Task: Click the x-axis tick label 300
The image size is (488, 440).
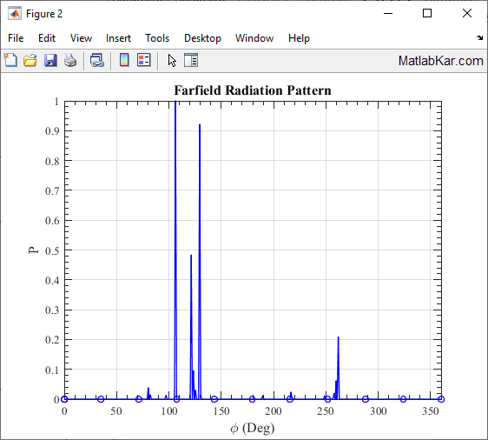Action: (378, 411)
